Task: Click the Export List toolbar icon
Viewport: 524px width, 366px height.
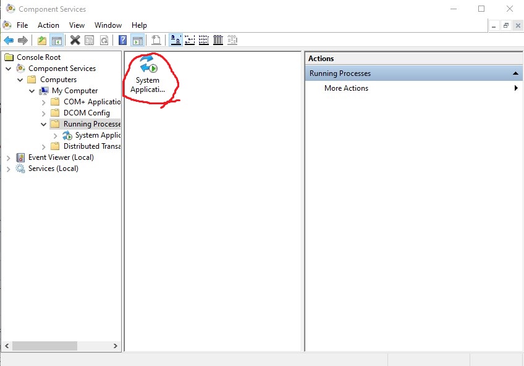Action: [156, 40]
